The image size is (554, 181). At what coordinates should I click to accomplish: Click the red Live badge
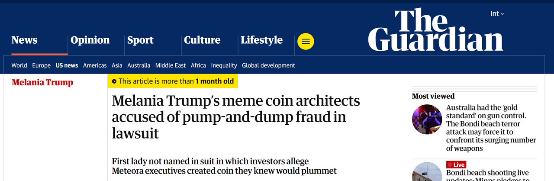tap(456, 165)
